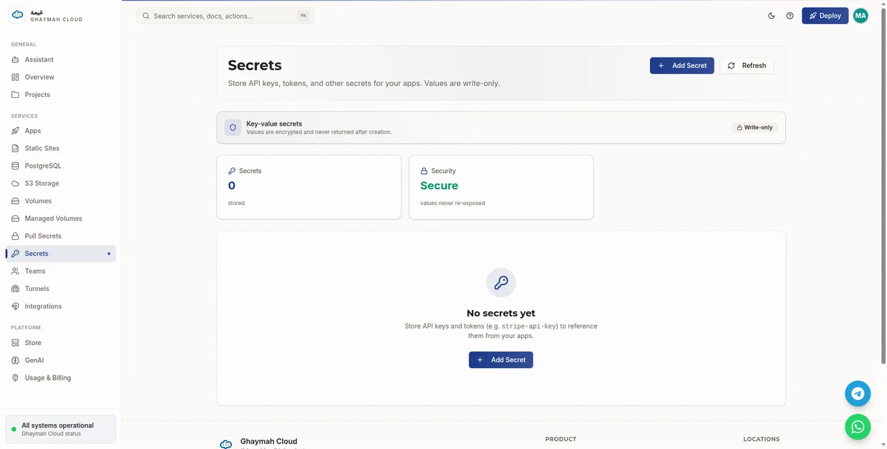Click the S3 Storage cloud icon
Image resolution: width=887 pixels, height=449 pixels.
[x=15, y=184]
